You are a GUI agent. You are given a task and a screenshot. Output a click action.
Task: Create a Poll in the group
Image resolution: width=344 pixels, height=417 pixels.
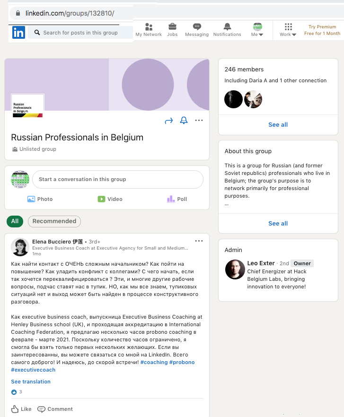pos(177,199)
